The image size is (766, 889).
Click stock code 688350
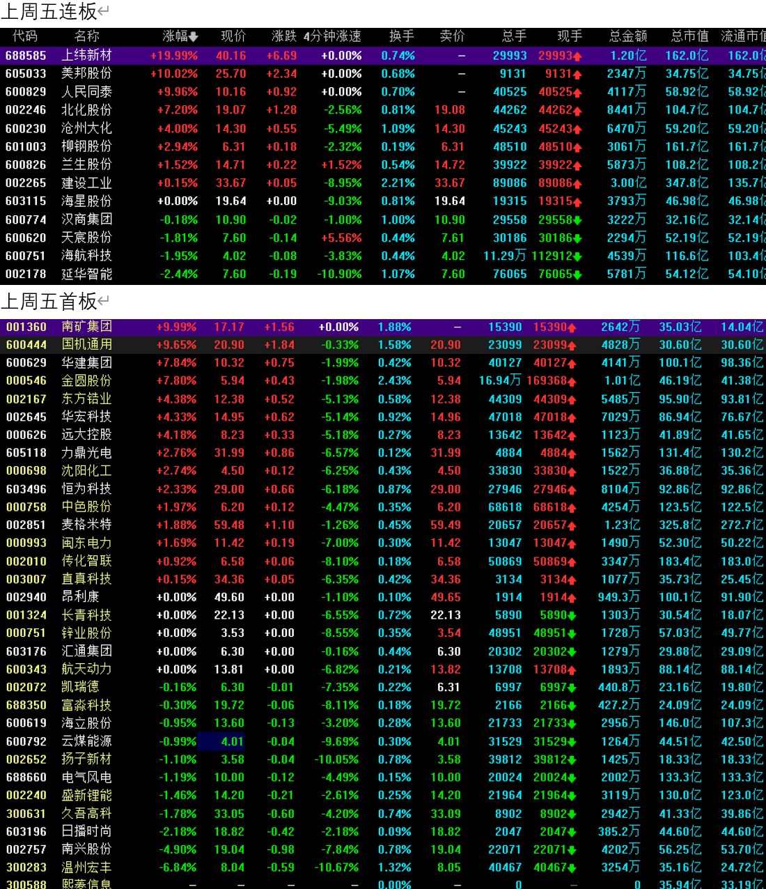26,706
